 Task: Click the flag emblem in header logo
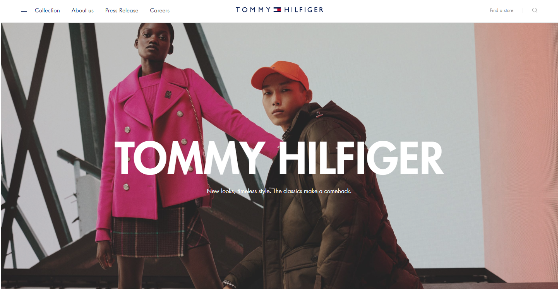tap(277, 10)
